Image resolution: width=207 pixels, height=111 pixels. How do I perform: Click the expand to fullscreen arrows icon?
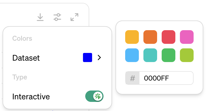coord(74,17)
